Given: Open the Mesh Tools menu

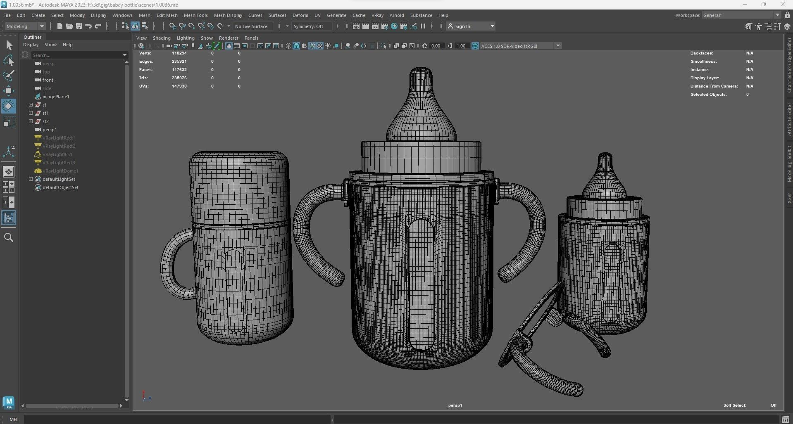Looking at the screenshot, I should coord(195,15).
